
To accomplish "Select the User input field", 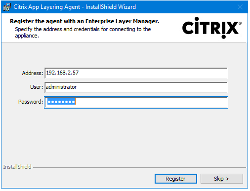I will pyautogui.click(x=136, y=87).
